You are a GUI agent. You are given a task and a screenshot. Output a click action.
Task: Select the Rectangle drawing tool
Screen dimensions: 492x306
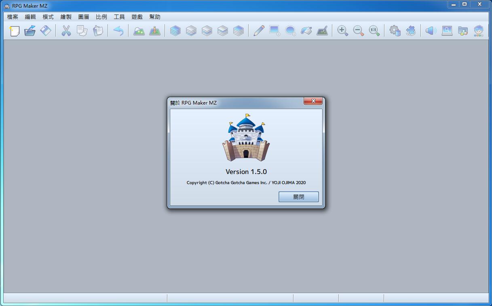pos(275,31)
